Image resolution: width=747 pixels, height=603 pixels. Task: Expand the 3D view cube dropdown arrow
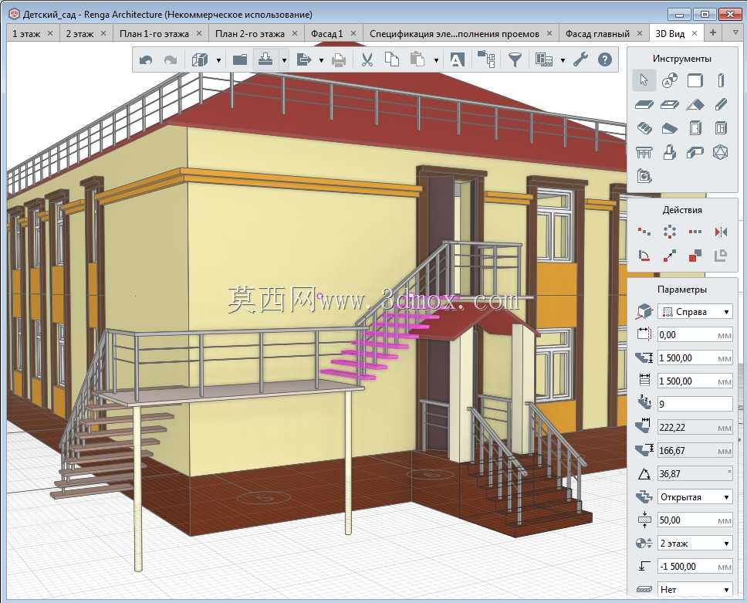pos(218,60)
